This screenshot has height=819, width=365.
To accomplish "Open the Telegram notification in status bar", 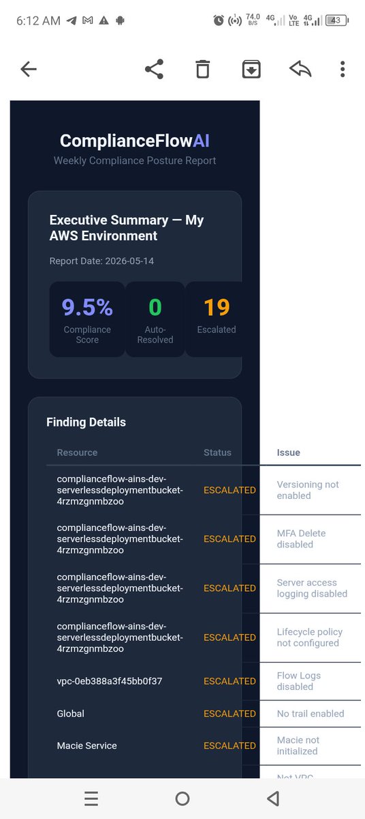I will (x=72, y=21).
